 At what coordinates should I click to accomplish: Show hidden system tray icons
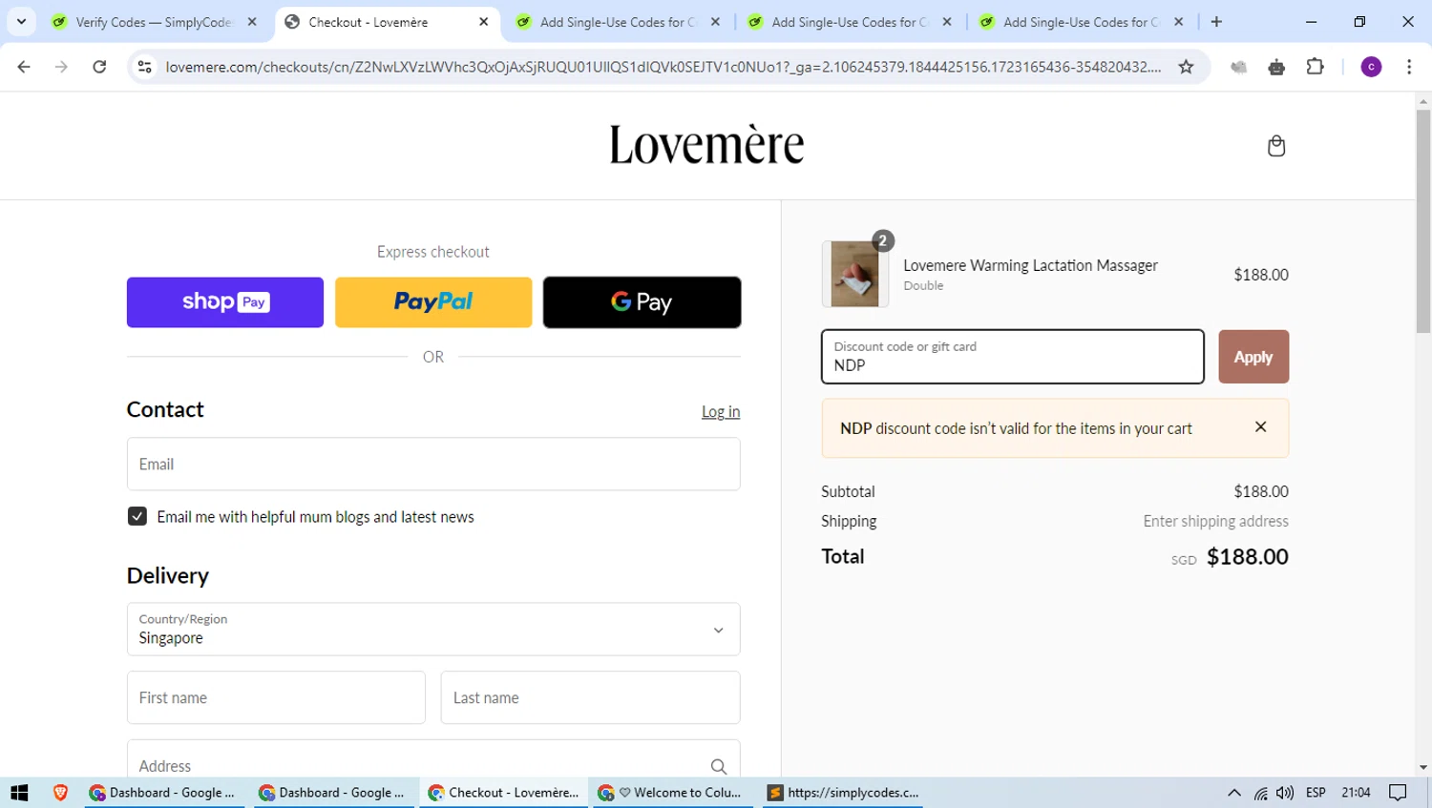(1233, 793)
